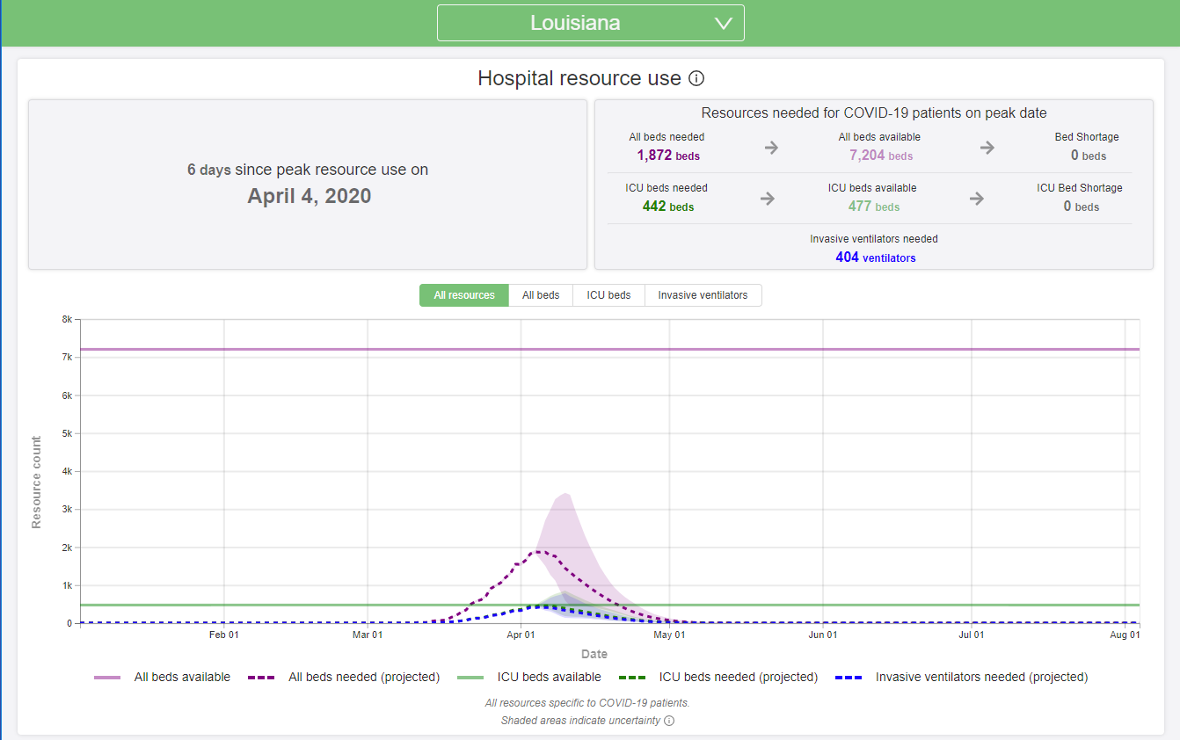Switch to the All beds tab
Viewport: 1180px width, 740px height.
(x=541, y=295)
